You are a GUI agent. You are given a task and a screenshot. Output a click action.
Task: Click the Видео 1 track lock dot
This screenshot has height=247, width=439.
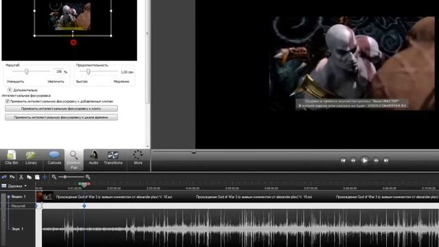click(8, 197)
